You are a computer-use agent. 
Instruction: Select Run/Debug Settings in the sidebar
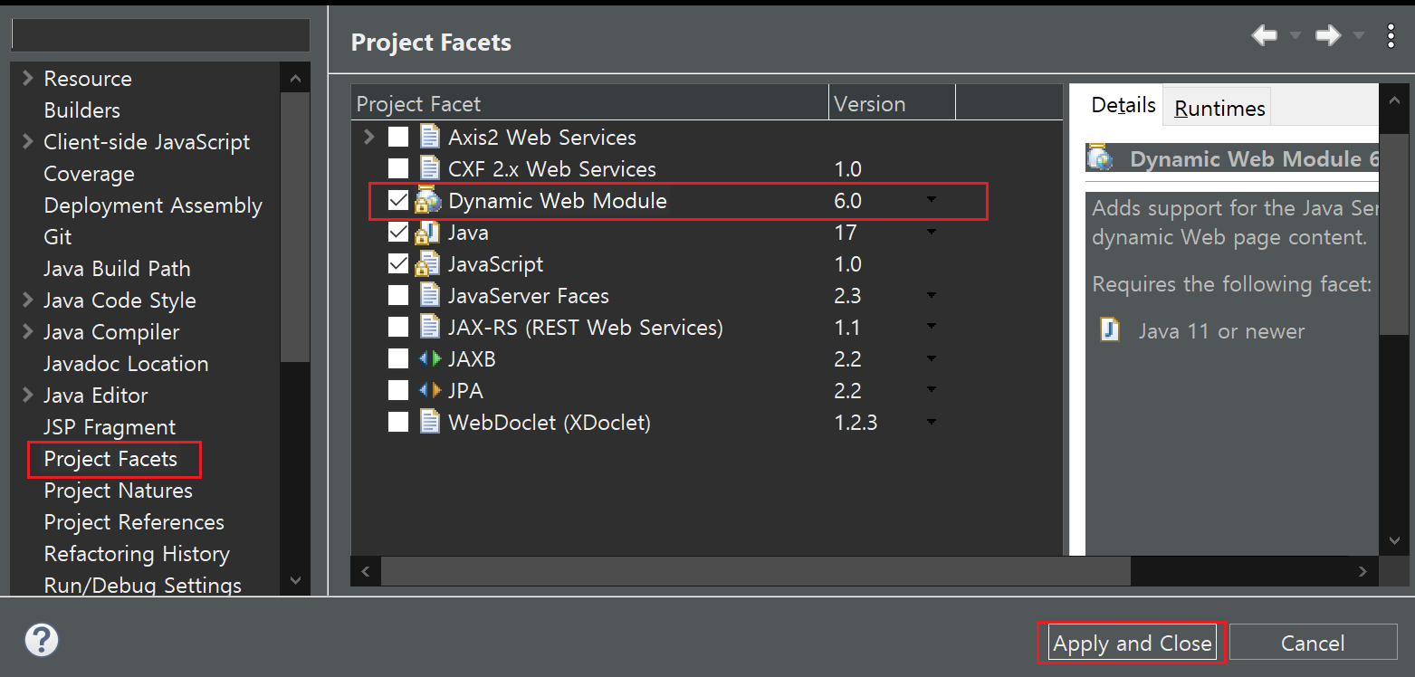pyautogui.click(x=142, y=586)
